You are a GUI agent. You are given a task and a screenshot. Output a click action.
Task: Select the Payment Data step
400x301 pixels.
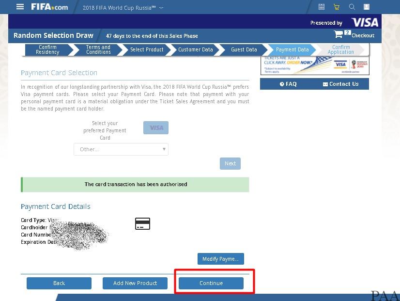[x=292, y=49]
